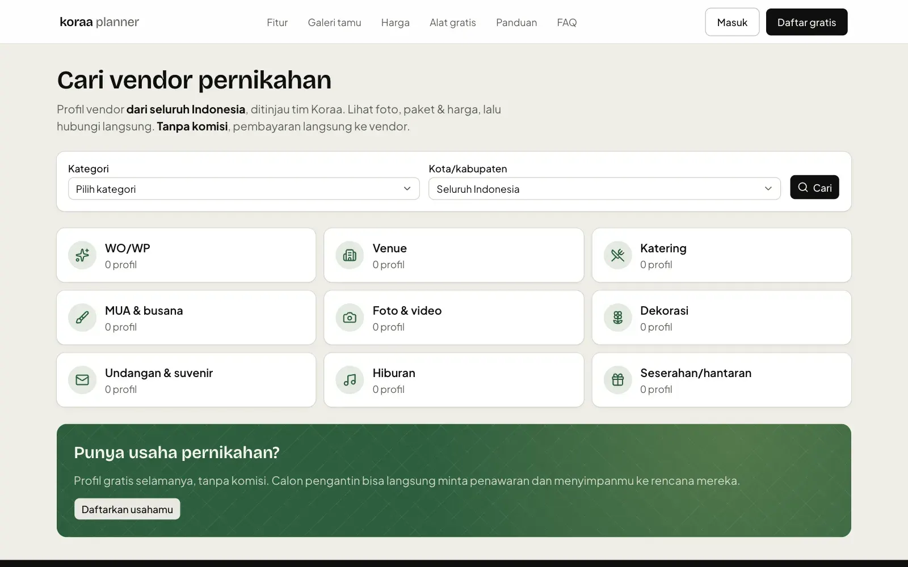The image size is (908, 567).
Task: Click the Foto & video camera icon
Action: tap(350, 318)
